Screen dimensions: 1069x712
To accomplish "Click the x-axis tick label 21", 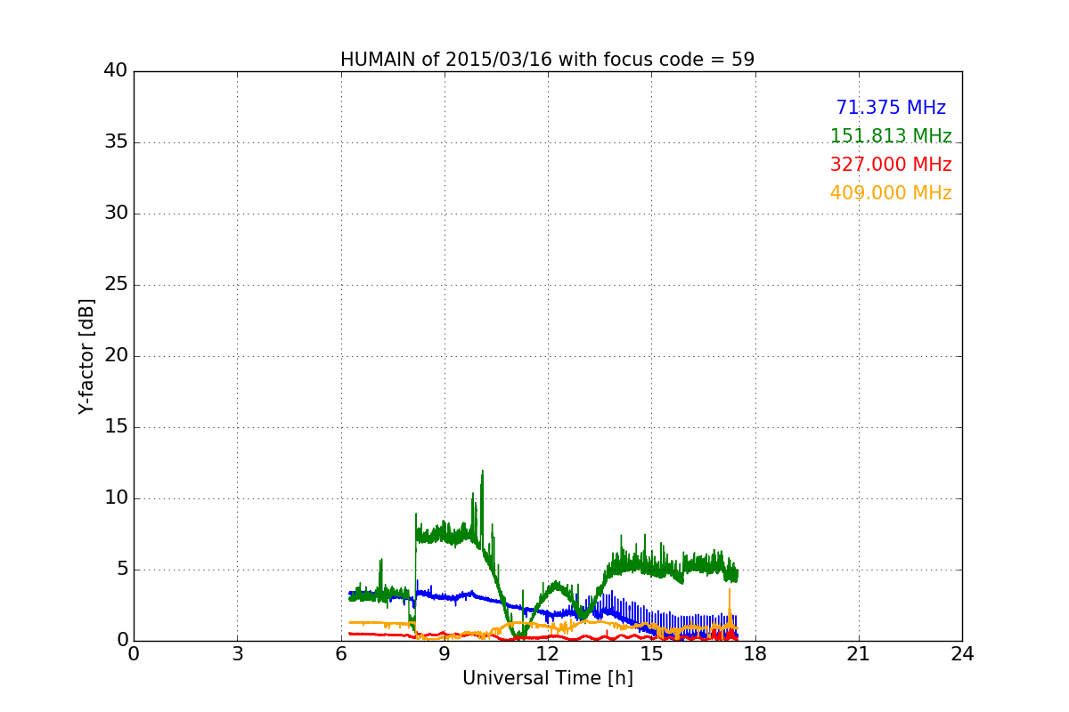I will (x=859, y=654).
